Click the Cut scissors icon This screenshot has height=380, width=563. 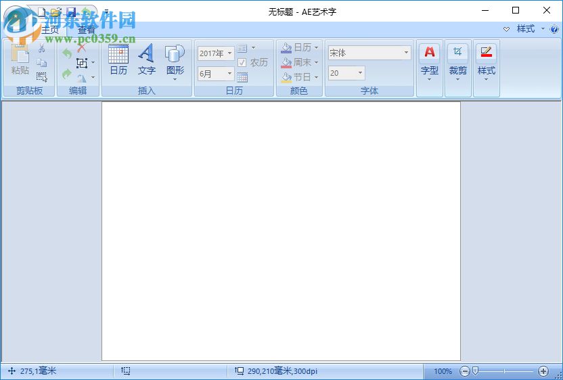42,48
